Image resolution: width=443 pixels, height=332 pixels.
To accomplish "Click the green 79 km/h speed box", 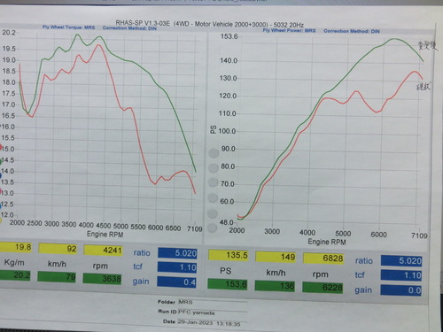I will pyautogui.click(x=57, y=277).
